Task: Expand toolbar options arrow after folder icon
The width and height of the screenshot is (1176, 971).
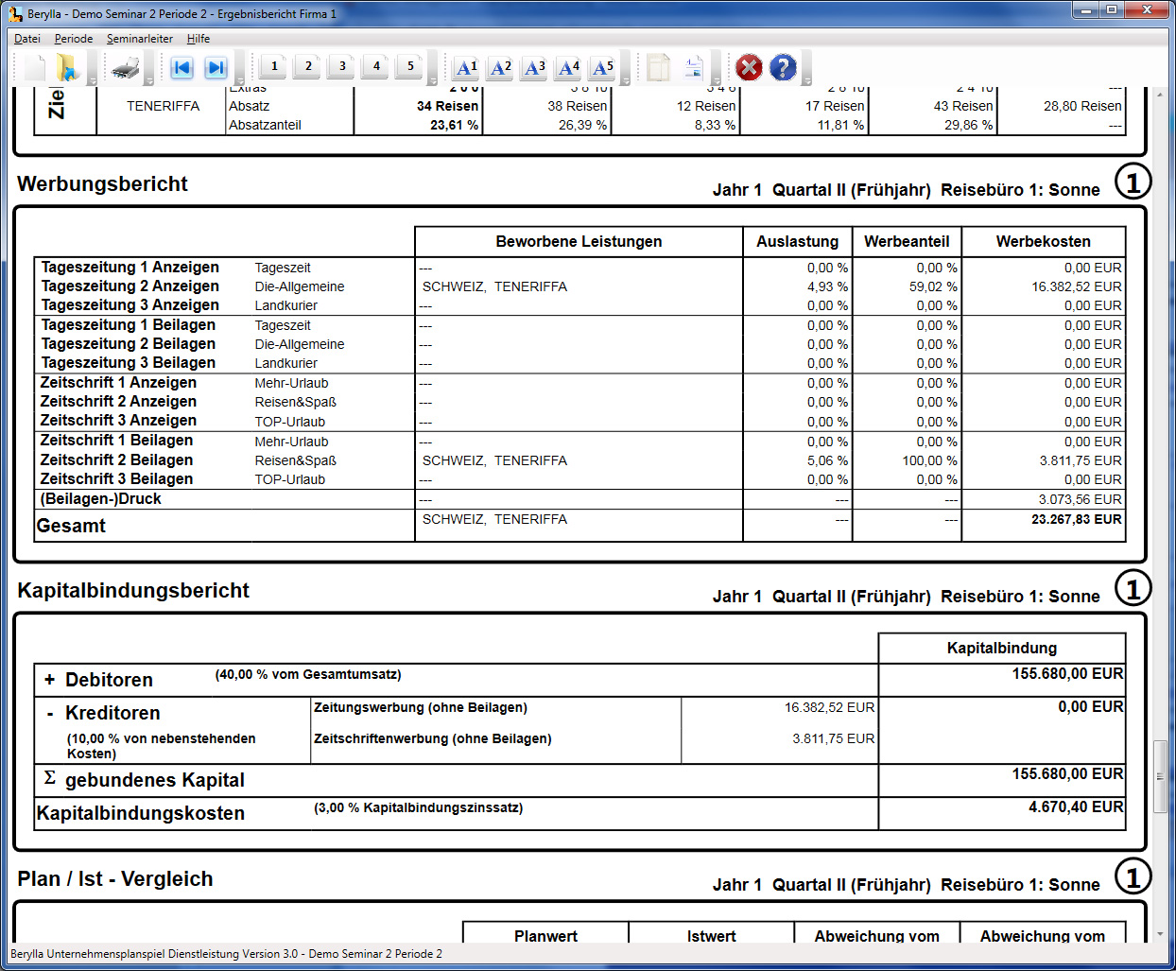Action: [x=93, y=81]
